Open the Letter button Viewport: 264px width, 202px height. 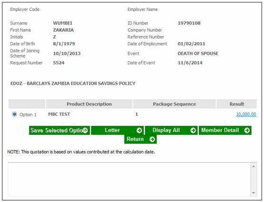click(117, 130)
